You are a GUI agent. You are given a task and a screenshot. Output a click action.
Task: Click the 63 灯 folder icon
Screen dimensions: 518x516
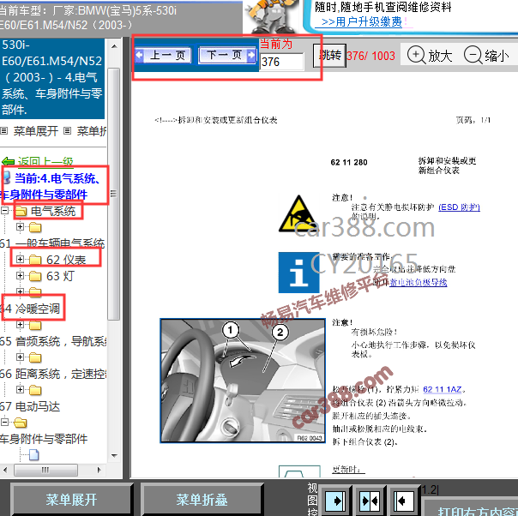point(35,276)
